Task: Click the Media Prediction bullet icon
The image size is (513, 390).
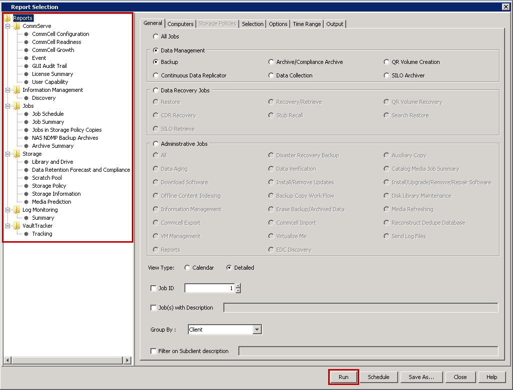Action: coord(26,202)
